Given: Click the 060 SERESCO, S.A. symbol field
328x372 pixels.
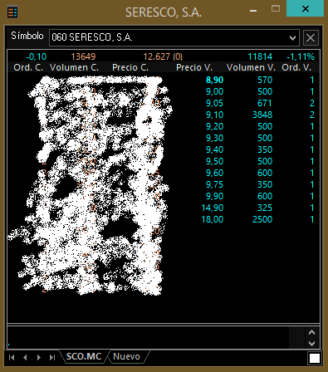Looking at the screenshot, I should (x=174, y=37).
